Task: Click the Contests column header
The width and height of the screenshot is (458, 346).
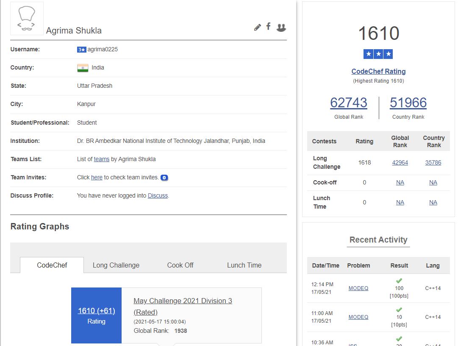Action: click(x=324, y=142)
